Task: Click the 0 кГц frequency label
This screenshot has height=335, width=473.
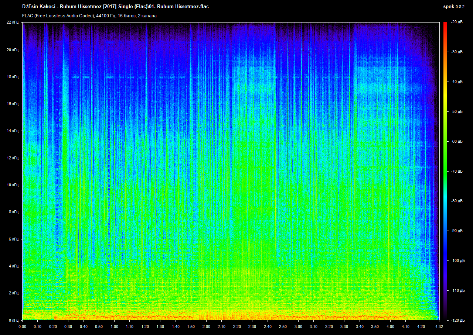Action: (x=14, y=320)
